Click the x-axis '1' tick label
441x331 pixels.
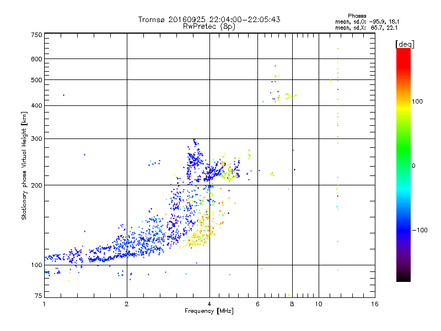44,304
